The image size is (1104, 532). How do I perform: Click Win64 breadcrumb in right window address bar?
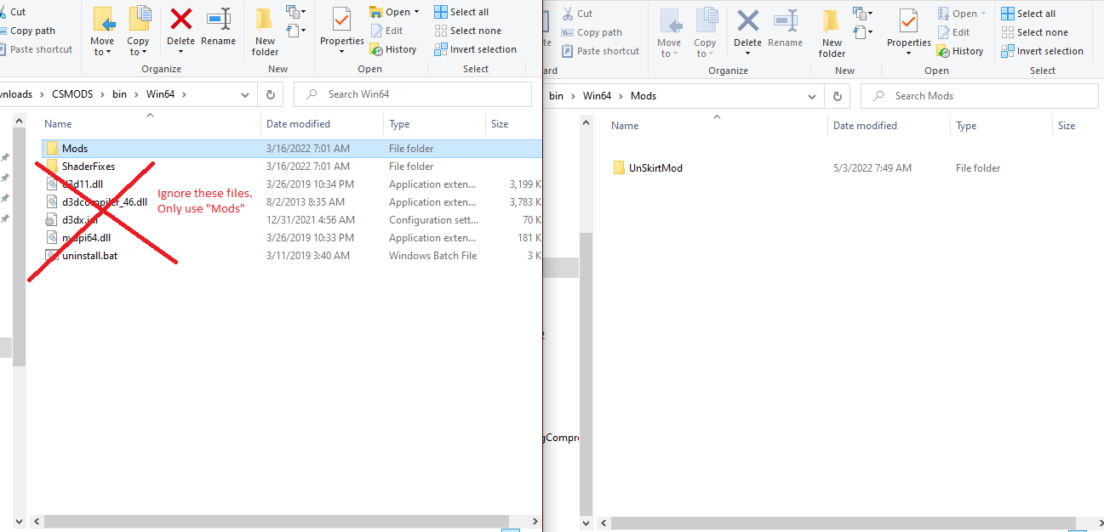[597, 96]
